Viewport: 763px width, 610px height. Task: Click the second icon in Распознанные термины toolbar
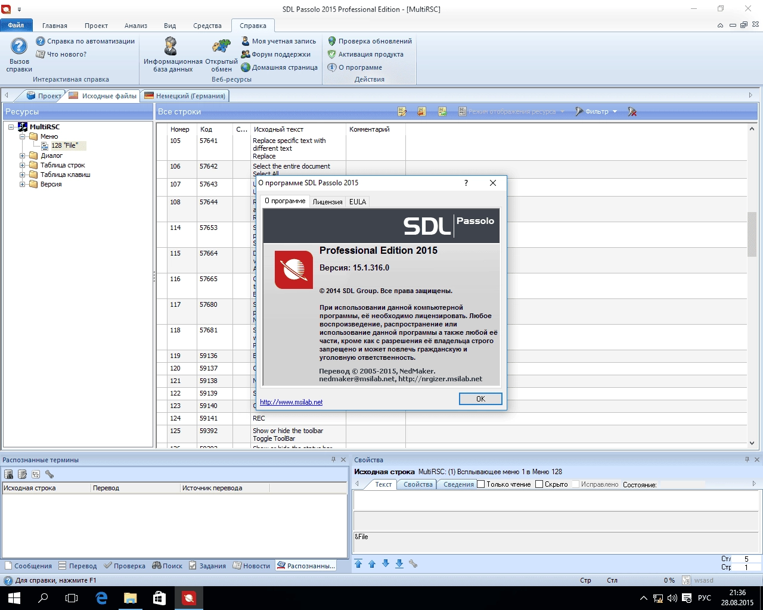pyautogui.click(x=23, y=474)
